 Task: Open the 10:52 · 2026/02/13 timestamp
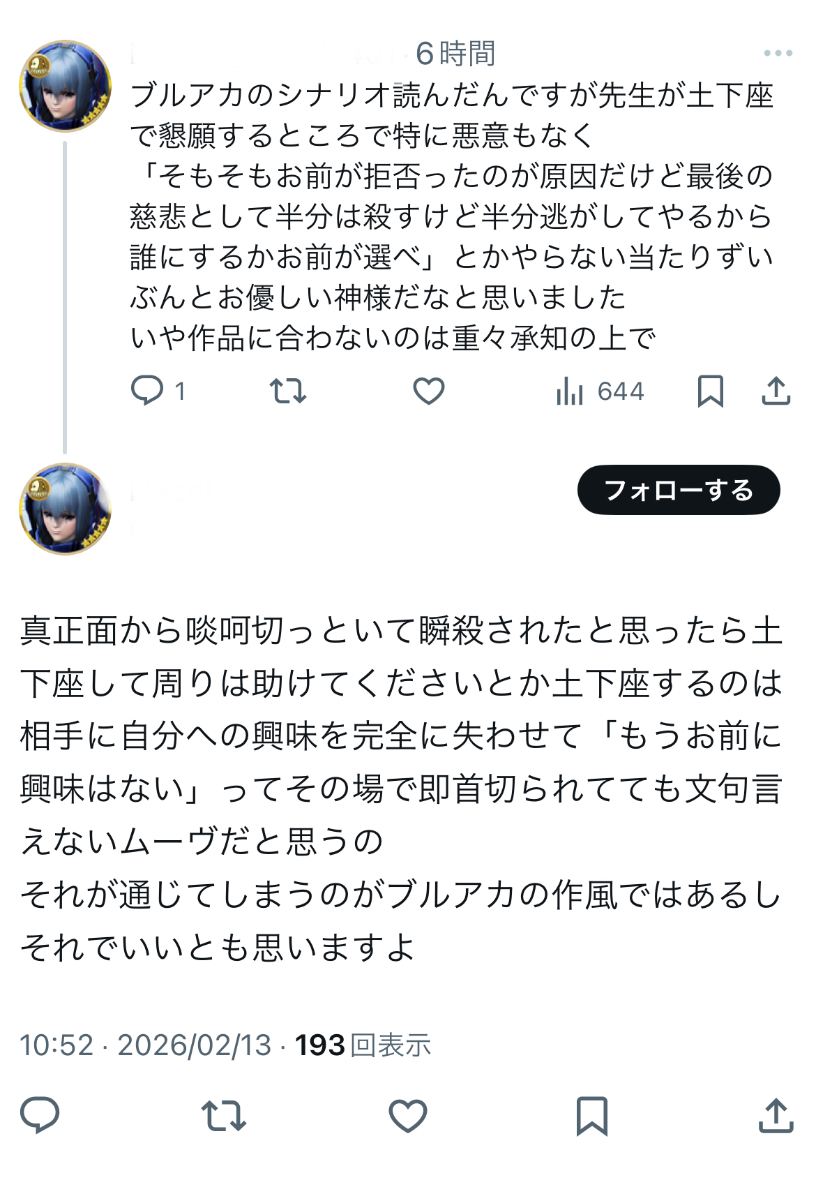(145, 1045)
